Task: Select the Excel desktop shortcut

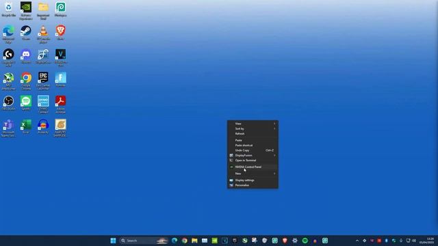Action: coord(26,126)
